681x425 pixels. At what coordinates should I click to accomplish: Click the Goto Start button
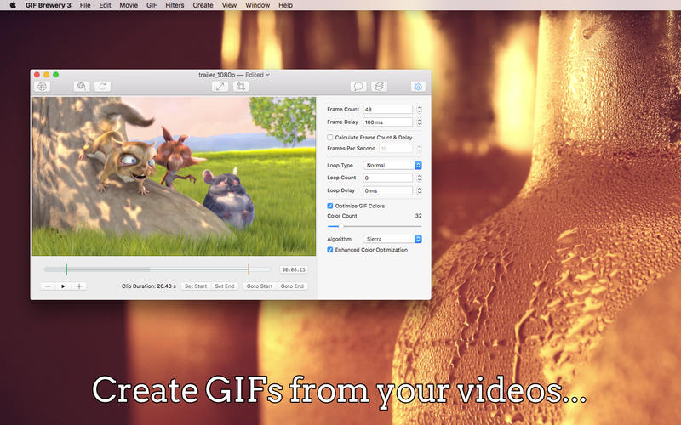[260, 286]
